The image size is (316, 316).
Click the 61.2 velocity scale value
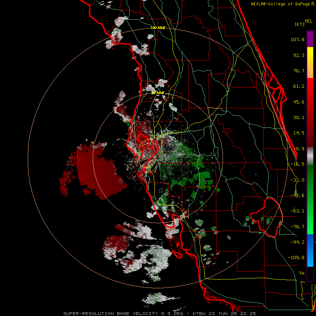299,86
